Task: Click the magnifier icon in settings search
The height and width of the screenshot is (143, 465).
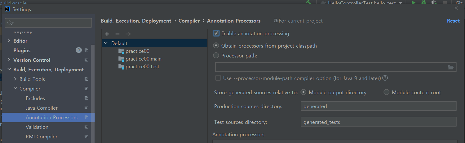Action: click(x=10, y=23)
